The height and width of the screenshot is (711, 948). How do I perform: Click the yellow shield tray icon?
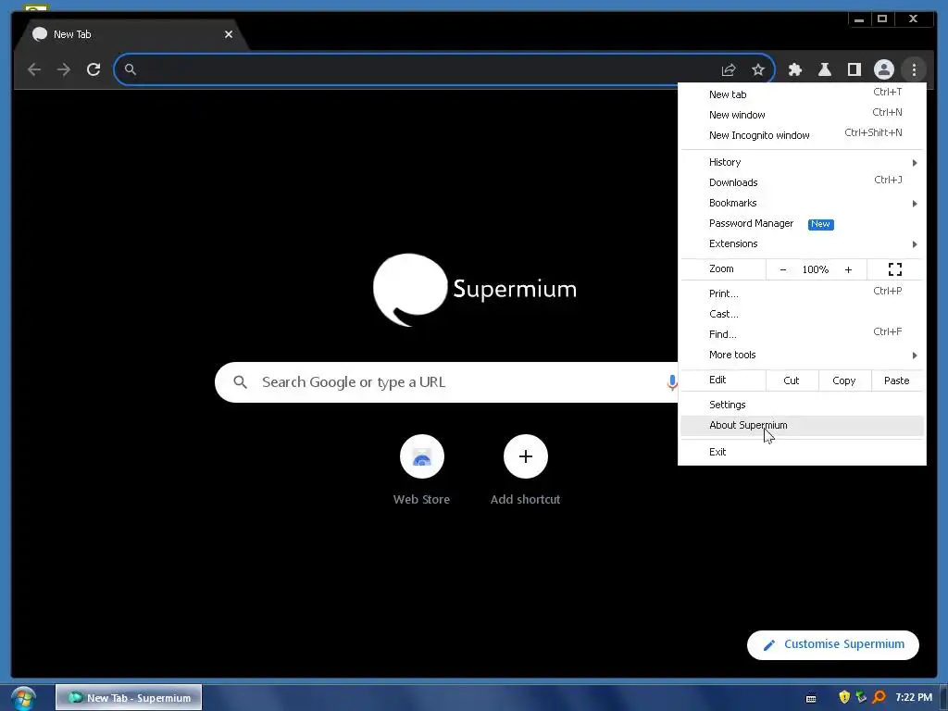tap(844, 698)
